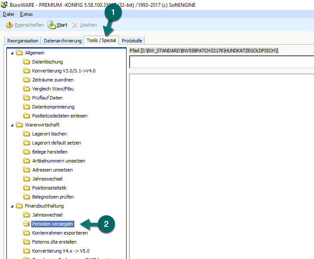Click the empty field below the Pfad label
The width and height of the screenshot is (314, 259).
(221, 62)
